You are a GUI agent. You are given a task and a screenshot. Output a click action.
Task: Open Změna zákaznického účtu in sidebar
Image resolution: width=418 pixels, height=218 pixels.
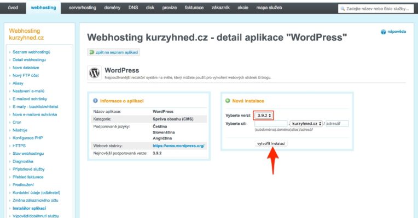pos(36,200)
